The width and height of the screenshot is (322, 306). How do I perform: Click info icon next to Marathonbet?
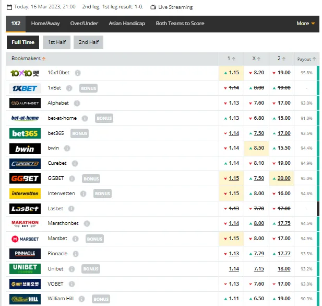click(x=87, y=223)
